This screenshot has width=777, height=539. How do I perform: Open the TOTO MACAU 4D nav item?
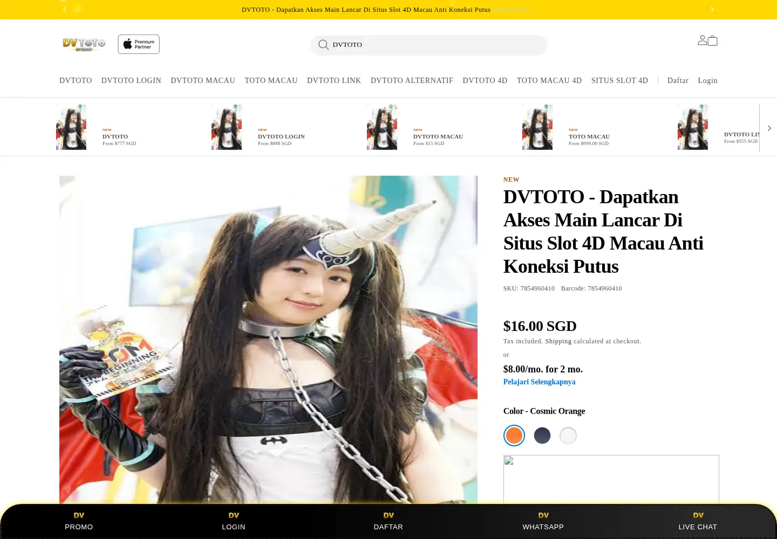549,80
